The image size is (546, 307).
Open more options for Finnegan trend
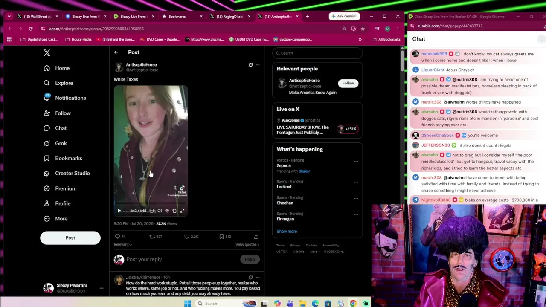[356, 214]
